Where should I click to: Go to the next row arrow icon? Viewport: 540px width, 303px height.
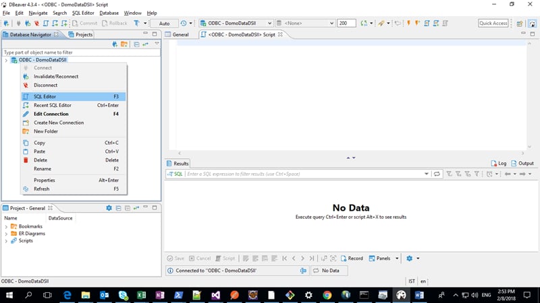point(302,259)
